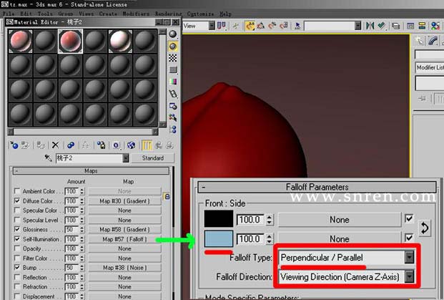
Task: Click the black Front color's None map button
Action: click(340, 220)
